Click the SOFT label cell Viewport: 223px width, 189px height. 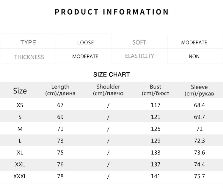[139, 42]
